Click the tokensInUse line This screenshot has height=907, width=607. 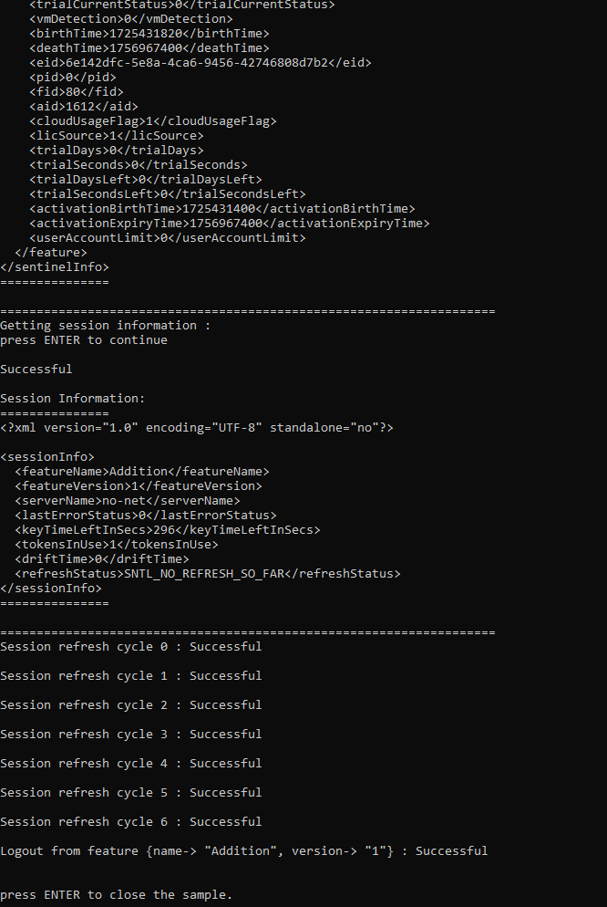tap(116, 545)
